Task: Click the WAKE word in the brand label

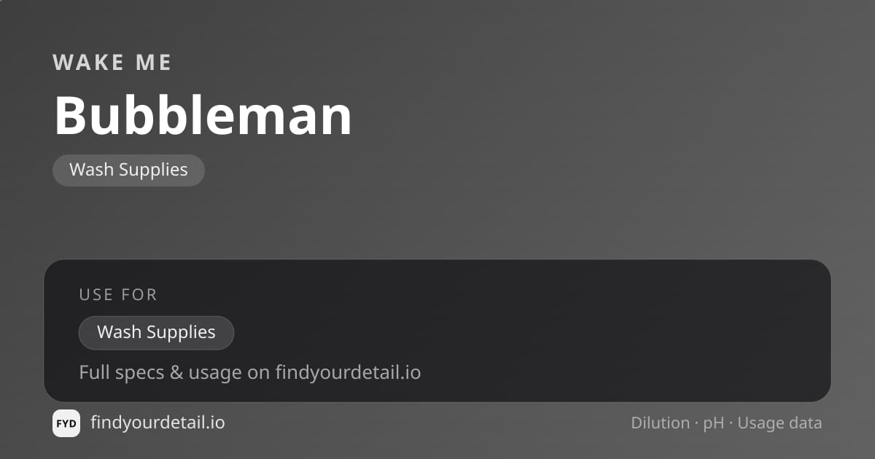Action: (x=87, y=63)
